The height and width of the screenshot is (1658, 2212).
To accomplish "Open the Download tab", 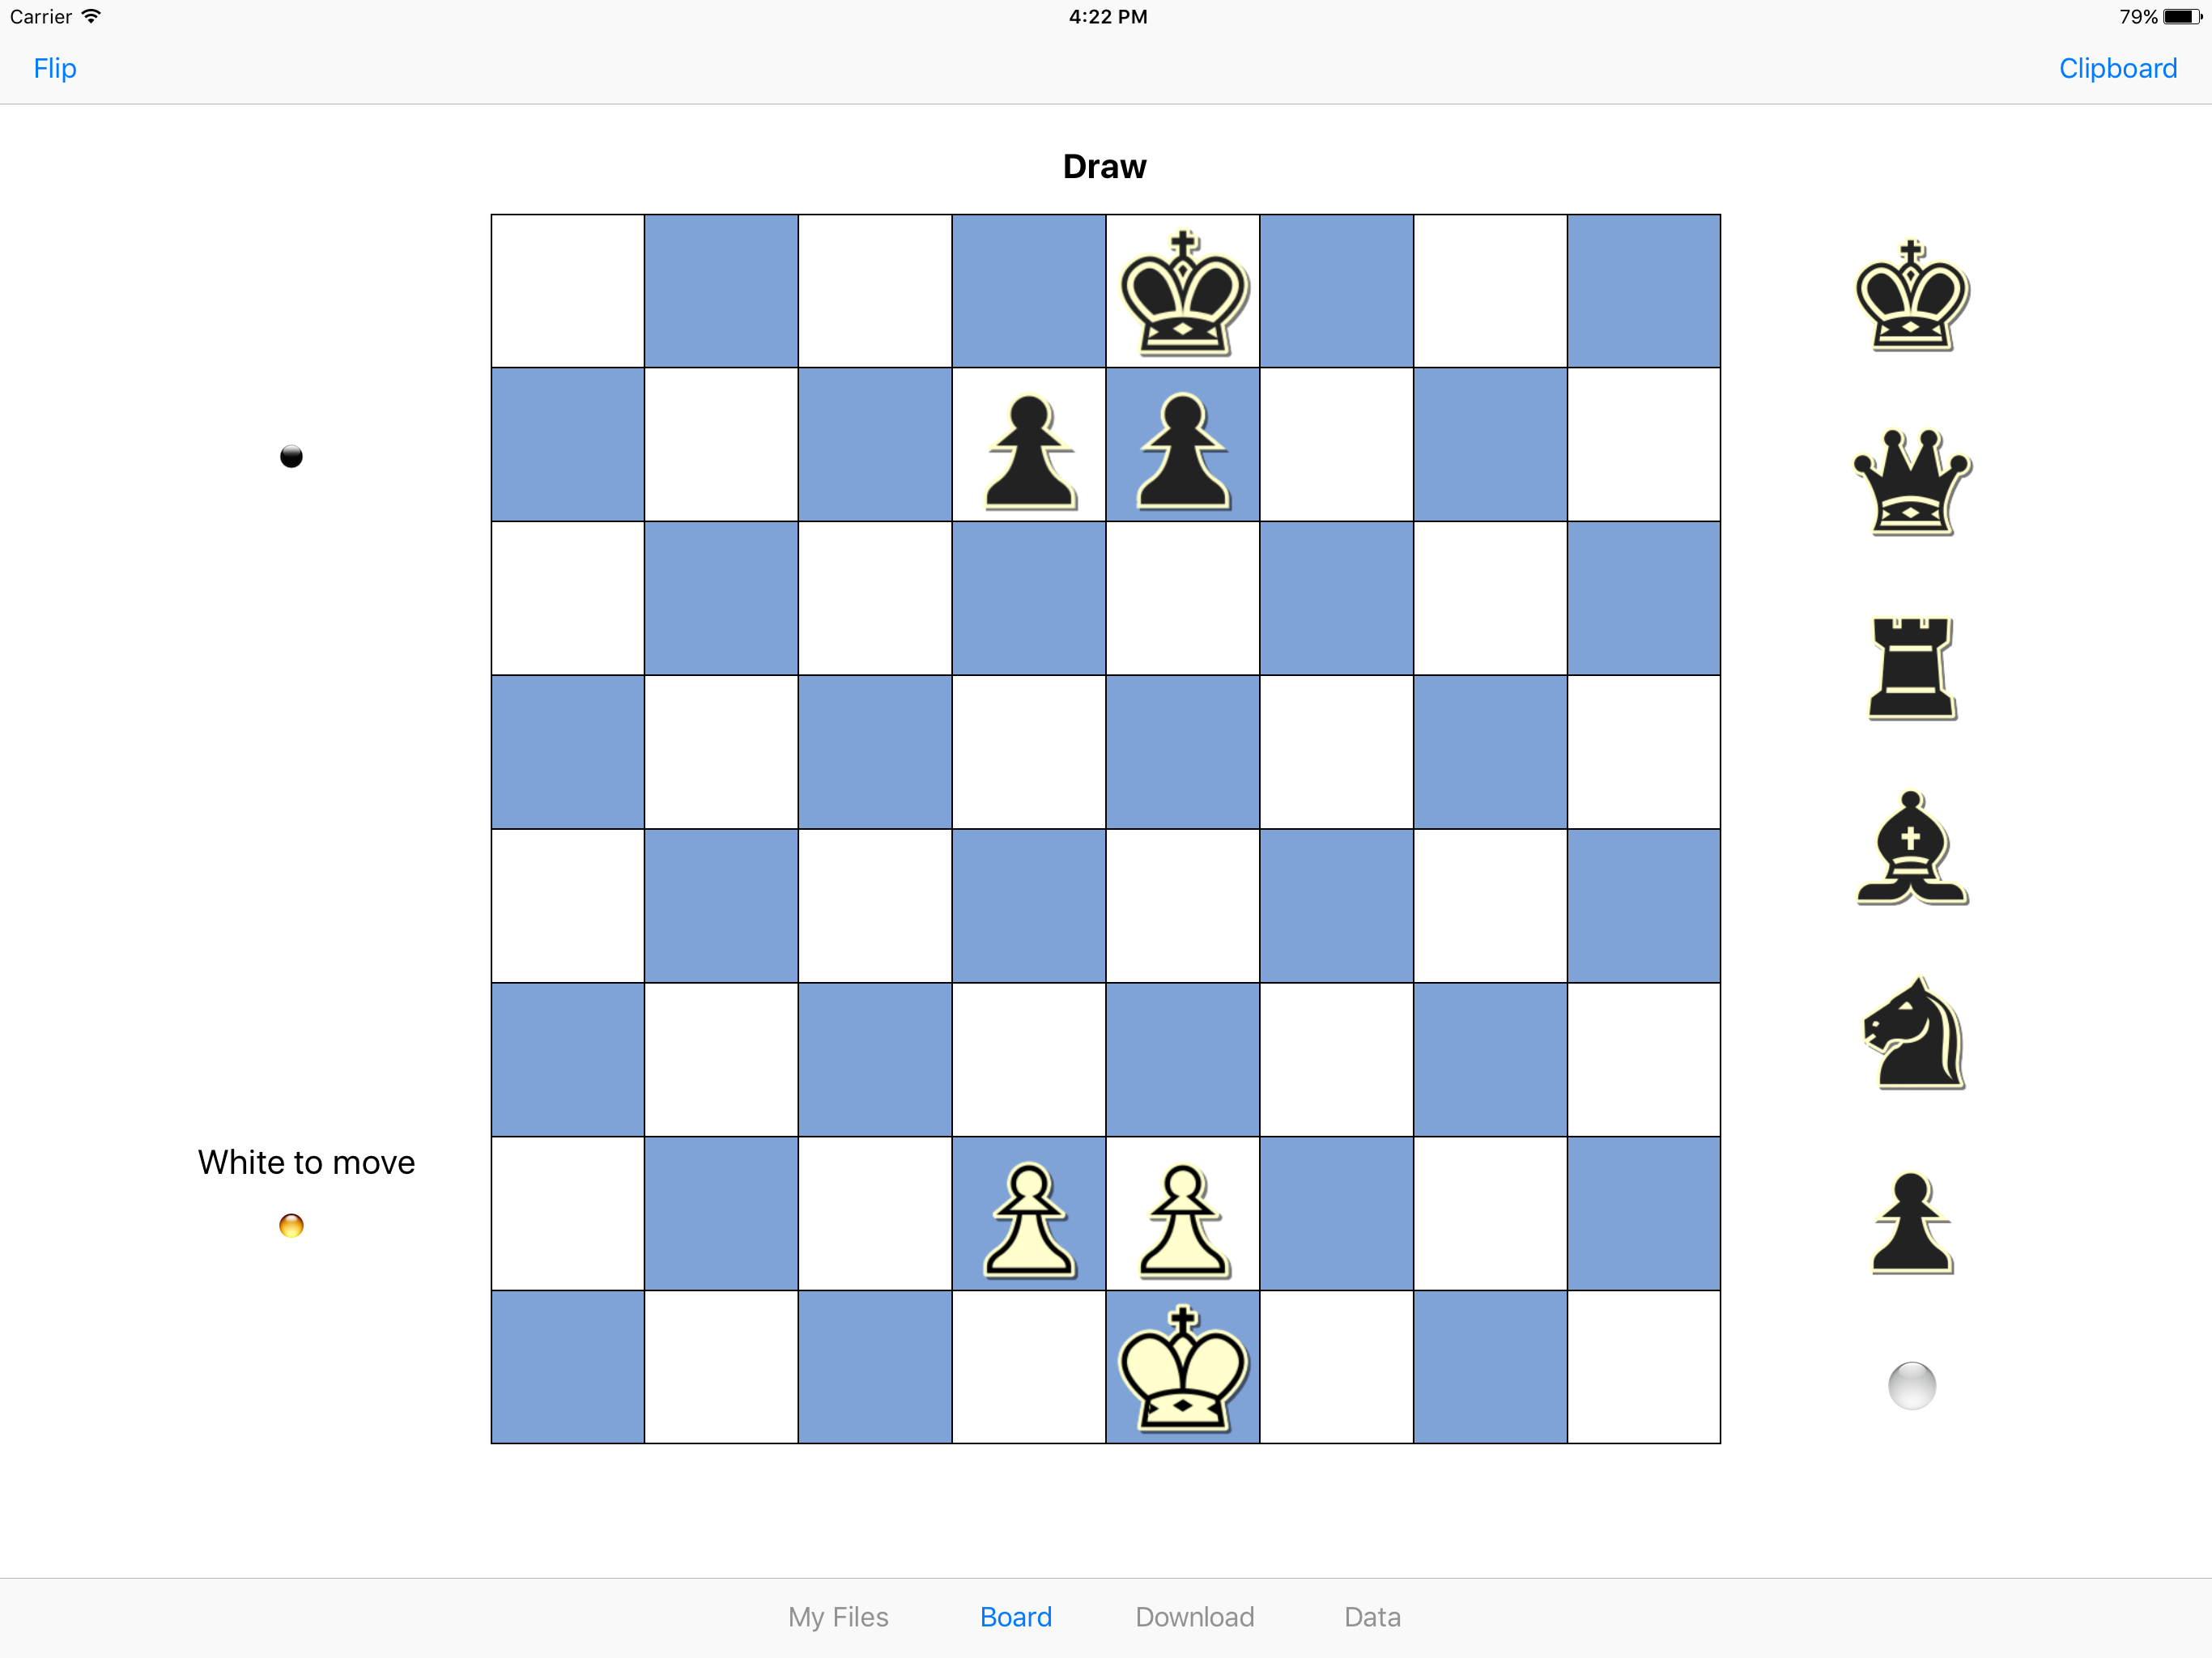I will tap(1194, 1617).
